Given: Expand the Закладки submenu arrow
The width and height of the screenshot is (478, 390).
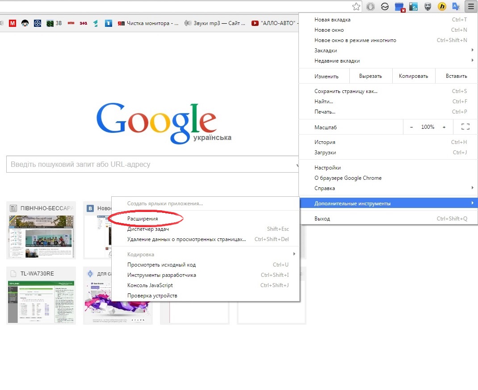Looking at the screenshot, I should 472,50.
